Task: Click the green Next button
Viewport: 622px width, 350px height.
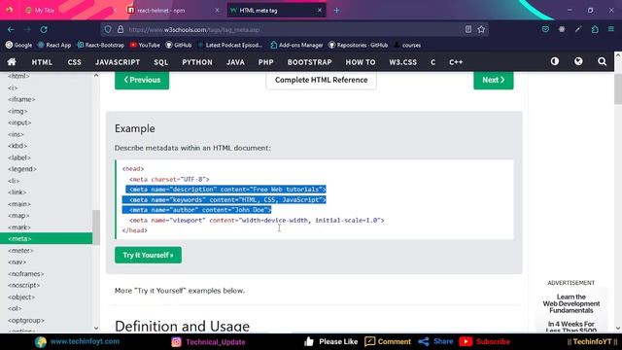Action: click(x=494, y=80)
